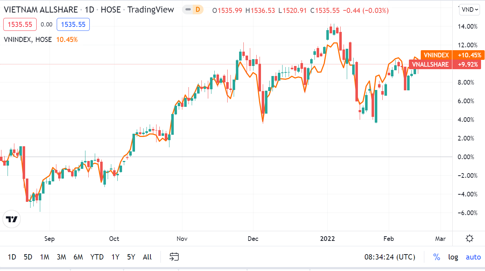485x271 pixels.
Task: Open chart settings gear icon
Action: coord(469,238)
